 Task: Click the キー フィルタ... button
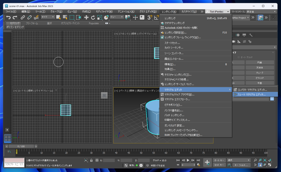(241, 165)
